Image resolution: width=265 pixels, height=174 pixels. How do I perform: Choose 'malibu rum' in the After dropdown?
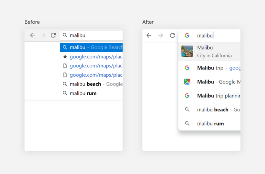point(210,123)
